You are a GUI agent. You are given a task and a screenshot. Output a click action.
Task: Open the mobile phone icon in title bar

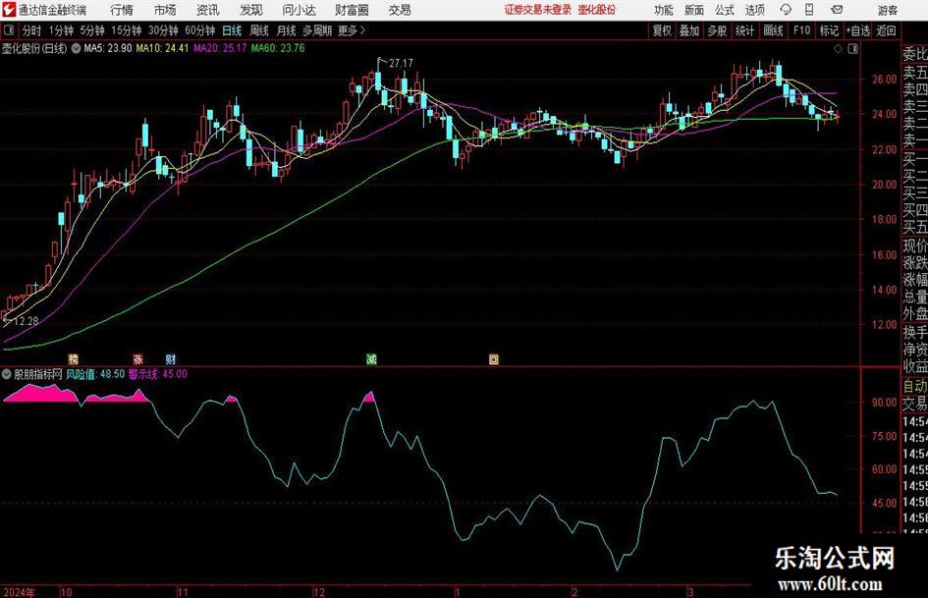click(x=809, y=10)
